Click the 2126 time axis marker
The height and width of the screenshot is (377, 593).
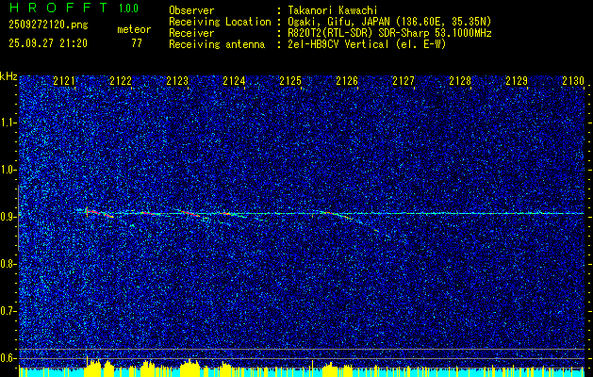click(347, 81)
